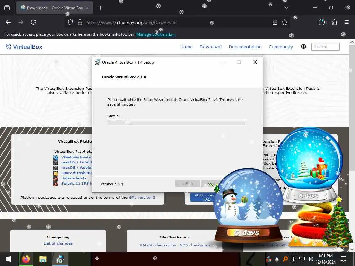Open the Firefox extensions puzzle icon
This screenshot has height=266, width=355.
point(334,22)
